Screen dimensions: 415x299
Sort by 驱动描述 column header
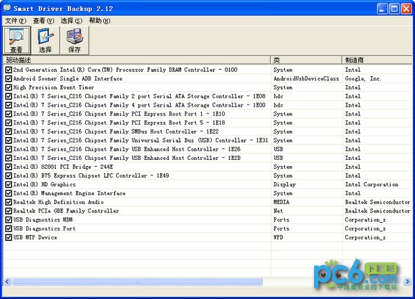137,60
